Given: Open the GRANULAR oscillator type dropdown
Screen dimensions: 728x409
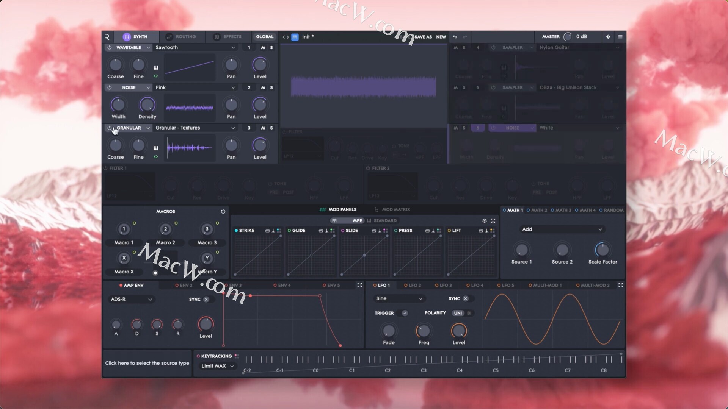Looking at the screenshot, I should (x=133, y=128).
